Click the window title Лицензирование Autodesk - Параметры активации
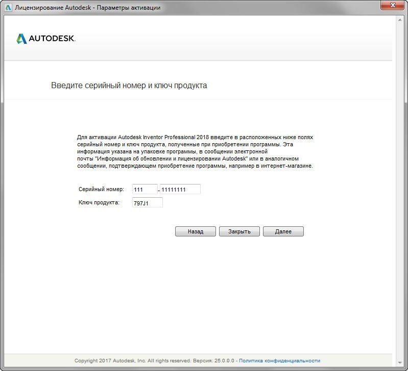The image size is (408, 371). click(x=87, y=8)
